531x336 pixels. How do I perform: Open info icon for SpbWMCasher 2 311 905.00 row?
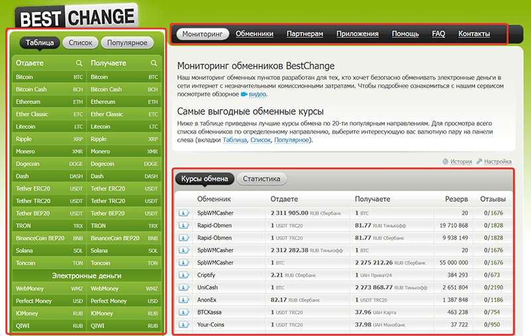[184, 213]
